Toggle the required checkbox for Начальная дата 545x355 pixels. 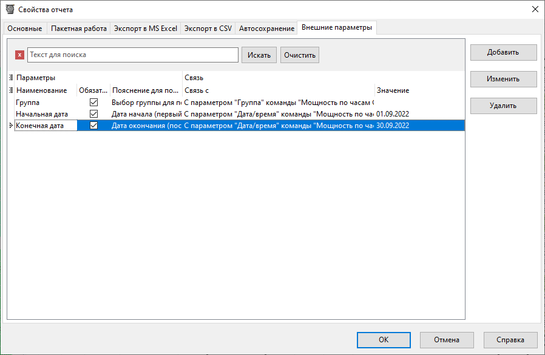coord(93,113)
